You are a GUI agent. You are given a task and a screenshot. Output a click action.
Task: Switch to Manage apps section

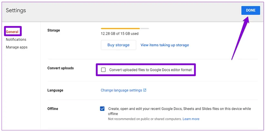click(16, 47)
